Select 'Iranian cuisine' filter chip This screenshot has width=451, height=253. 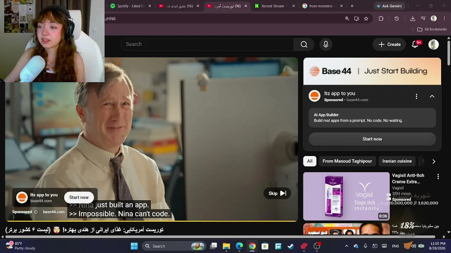click(397, 161)
